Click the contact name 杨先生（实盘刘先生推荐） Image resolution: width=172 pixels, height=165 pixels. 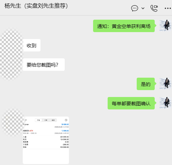coord(36,6)
